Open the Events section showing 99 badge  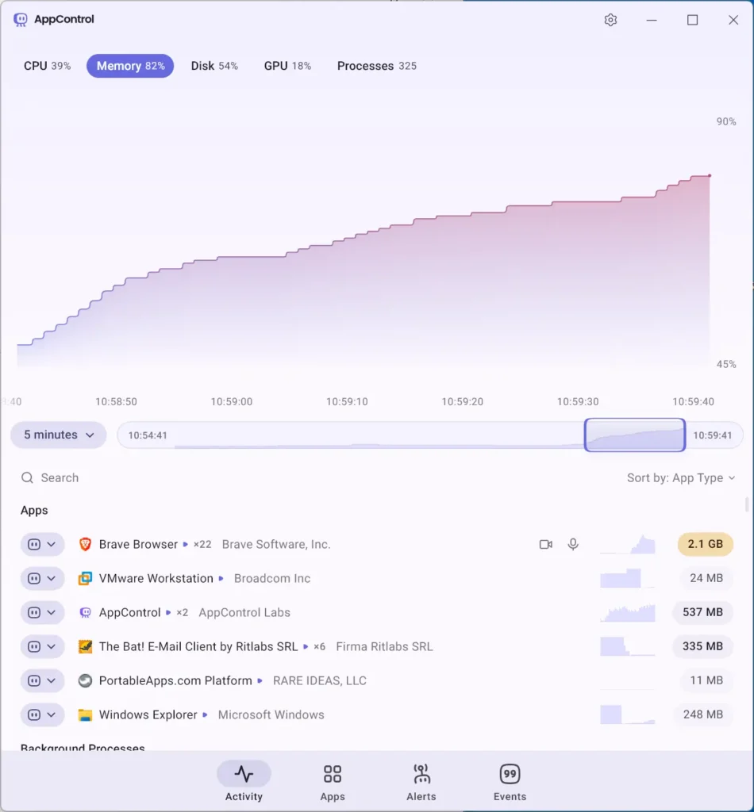click(x=509, y=780)
